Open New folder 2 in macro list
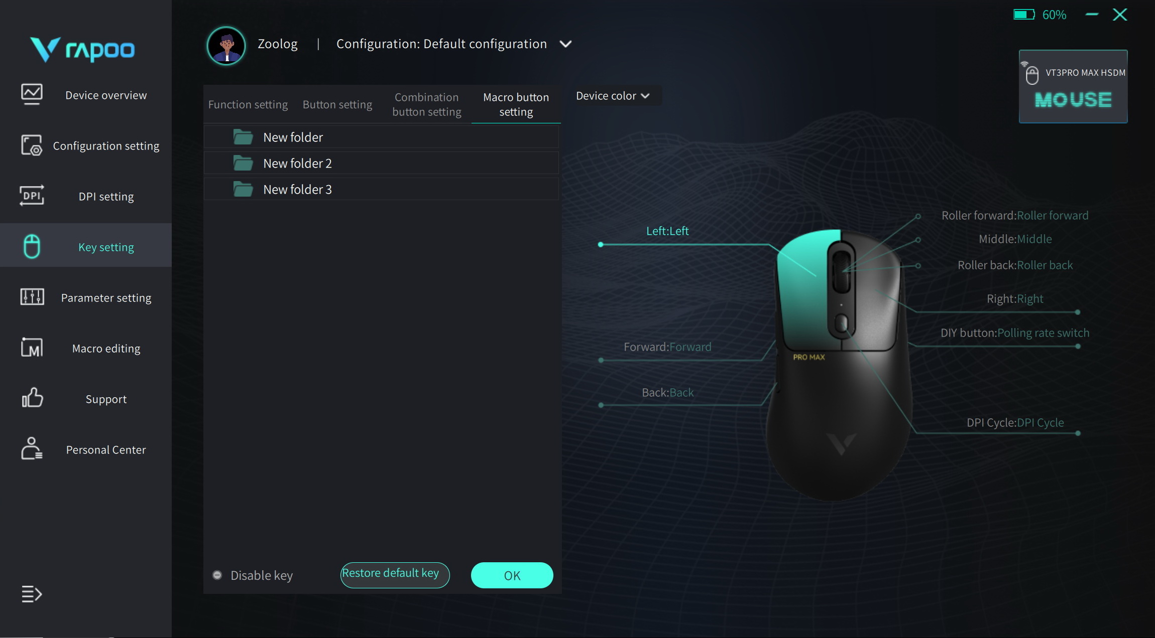This screenshot has width=1155, height=638. [x=381, y=164]
